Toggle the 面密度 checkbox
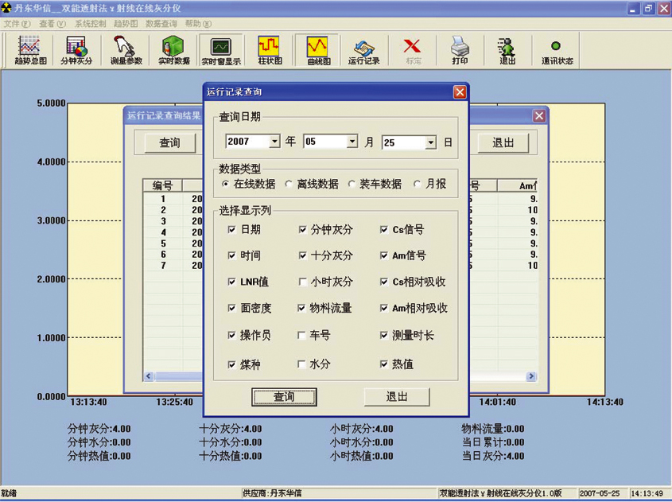Viewport: 672px width, 502px height. 232,308
